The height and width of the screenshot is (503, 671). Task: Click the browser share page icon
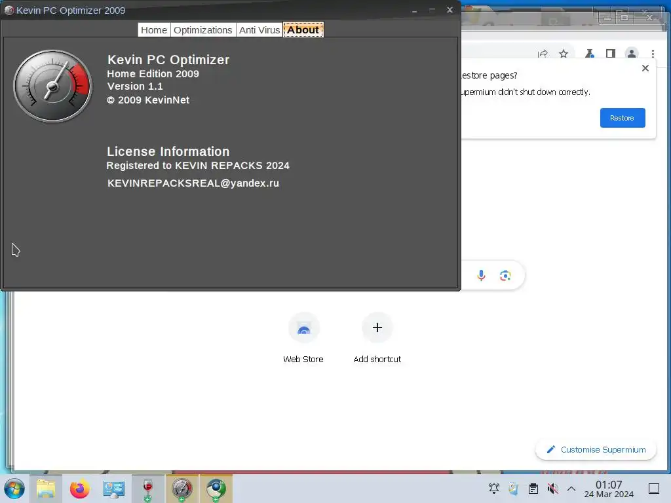point(543,54)
